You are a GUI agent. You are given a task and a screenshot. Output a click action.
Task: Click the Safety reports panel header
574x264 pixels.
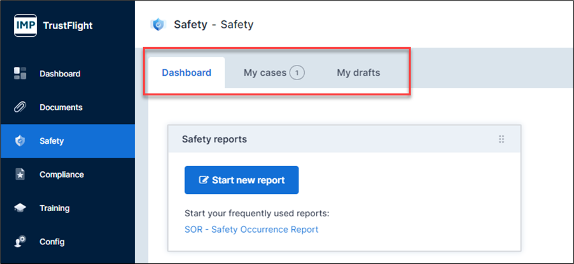coord(344,139)
